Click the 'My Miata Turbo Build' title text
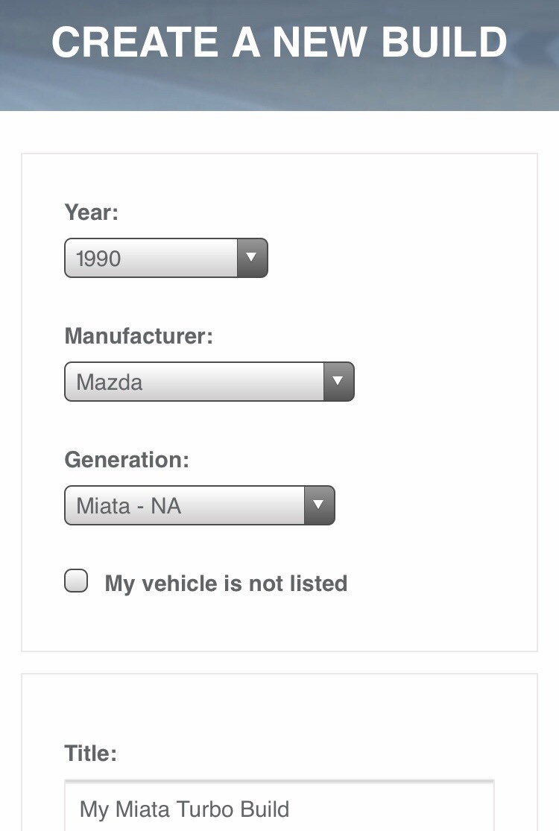 pyautogui.click(x=184, y=809)
